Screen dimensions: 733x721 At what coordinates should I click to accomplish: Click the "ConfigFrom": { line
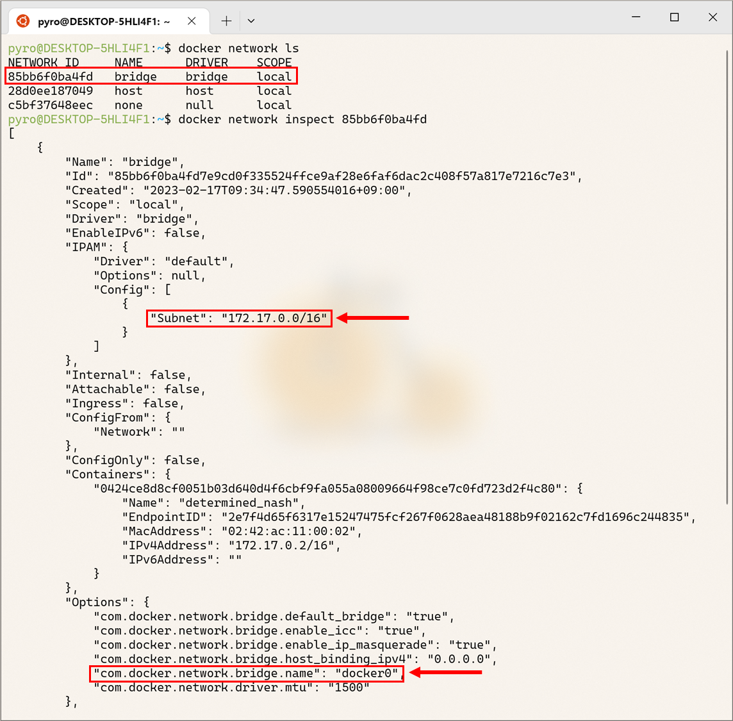(119, 418)
